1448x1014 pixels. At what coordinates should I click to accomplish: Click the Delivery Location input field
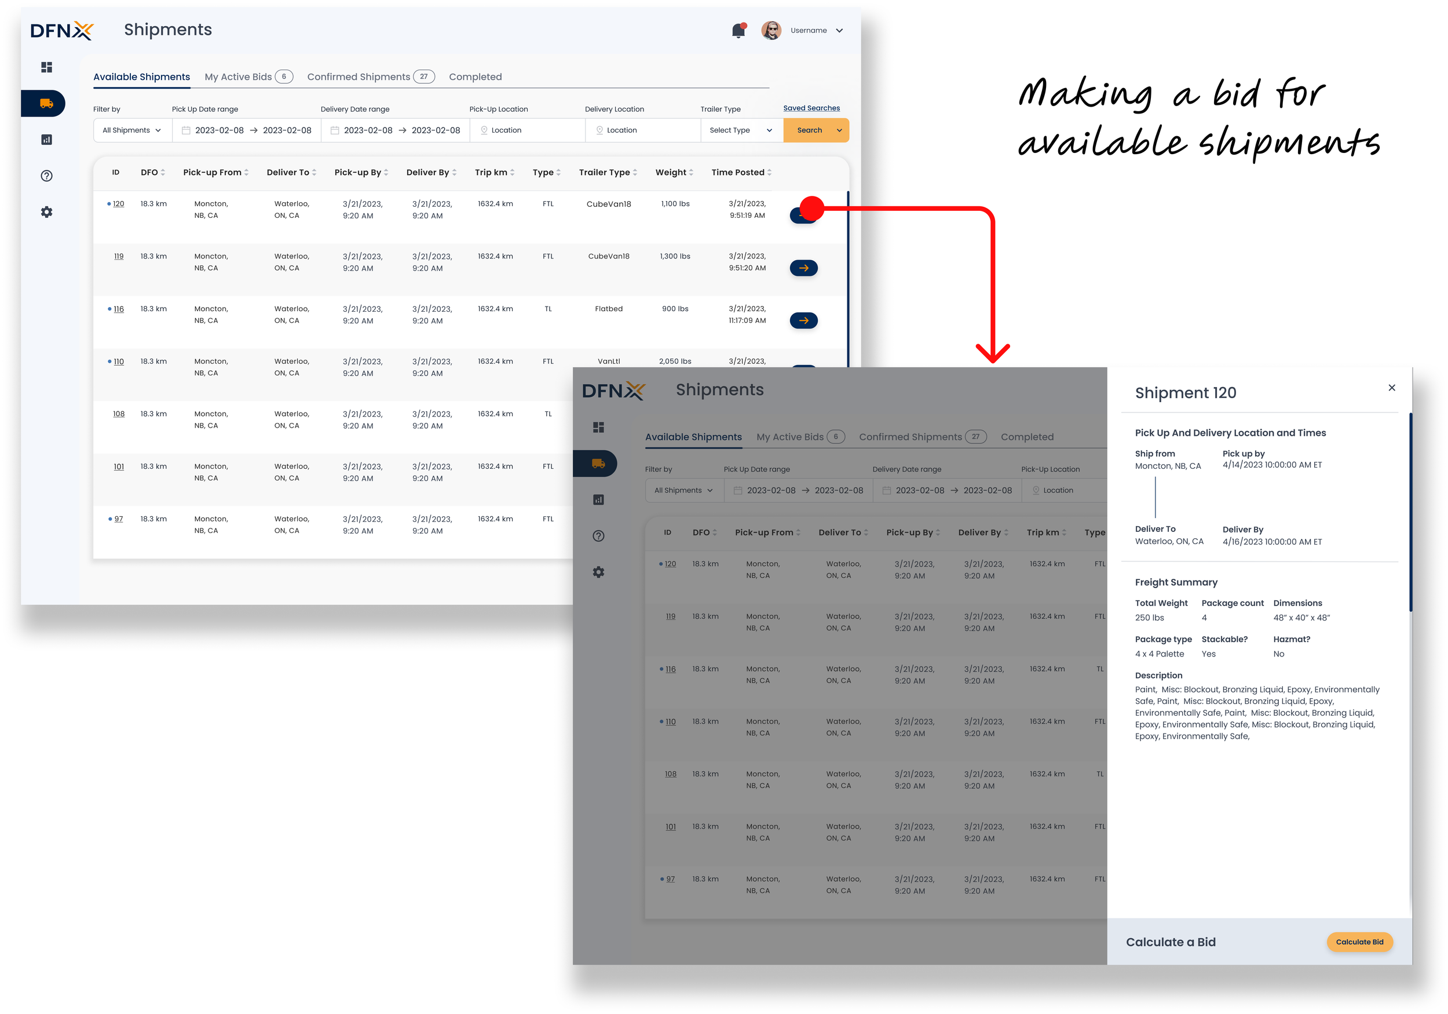point(643,130)
